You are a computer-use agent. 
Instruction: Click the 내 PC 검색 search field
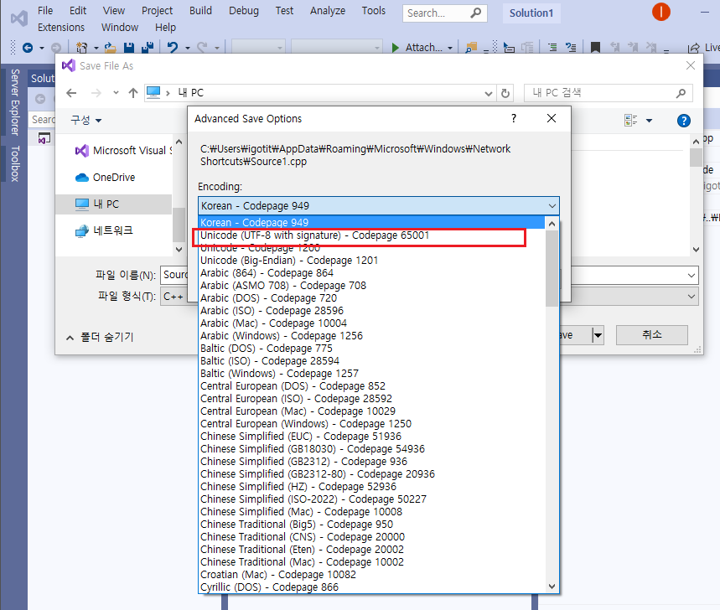(x=608, y=93)
